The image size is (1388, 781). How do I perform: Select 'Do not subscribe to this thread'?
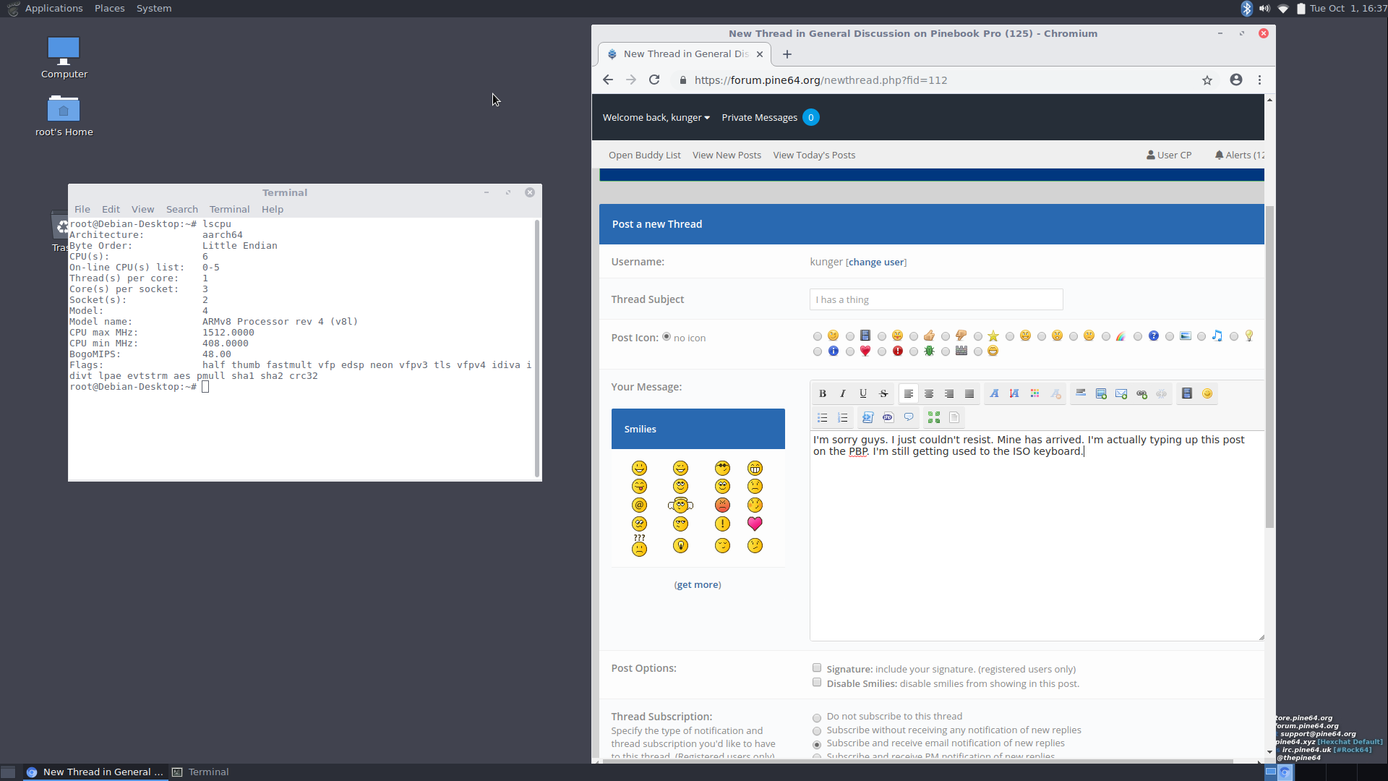click(817, 717)
